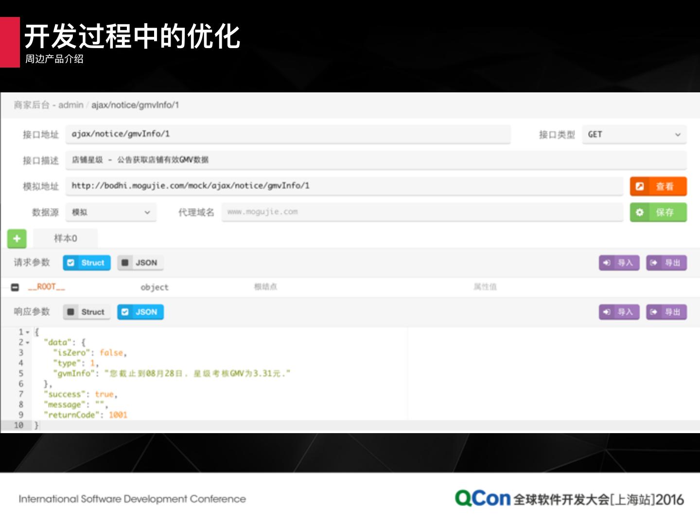Click 商家后台 - admin breadcrumb link
The image size is (700, 525).
(x=49, y=105)
